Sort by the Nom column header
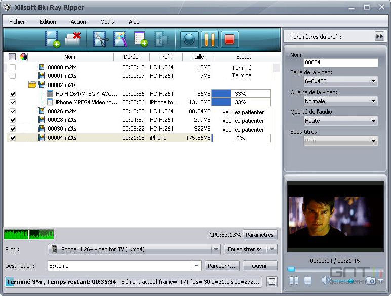Viewport: 391px width, 296px height. [70, 57]
